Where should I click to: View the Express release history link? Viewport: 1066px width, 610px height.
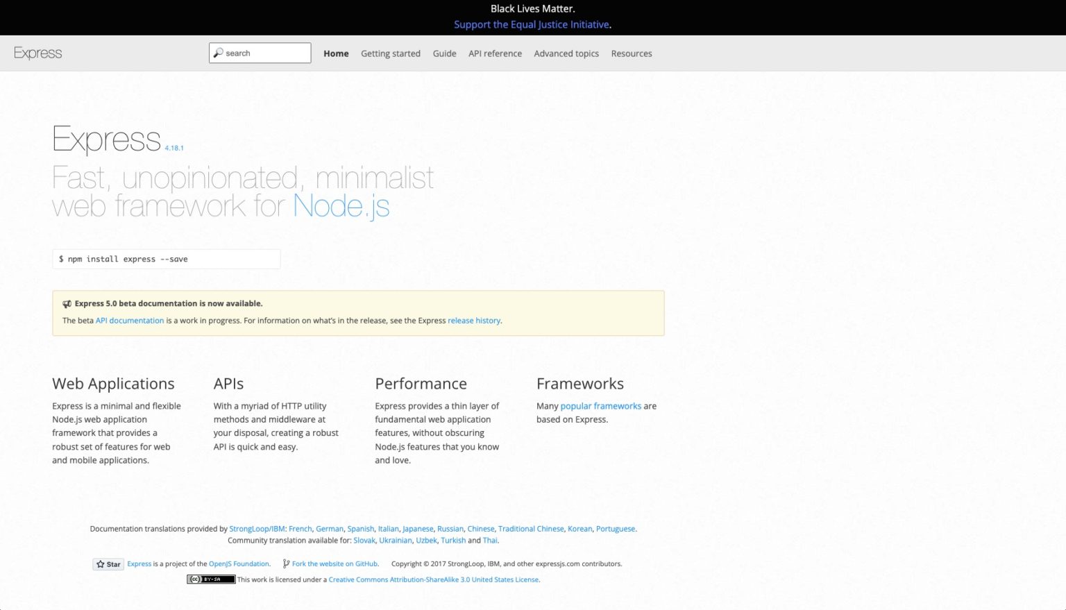click(473, 321)
